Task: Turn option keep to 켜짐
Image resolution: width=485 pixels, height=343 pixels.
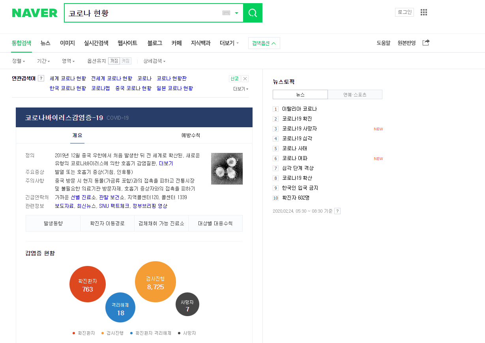Action: (125, 61)
